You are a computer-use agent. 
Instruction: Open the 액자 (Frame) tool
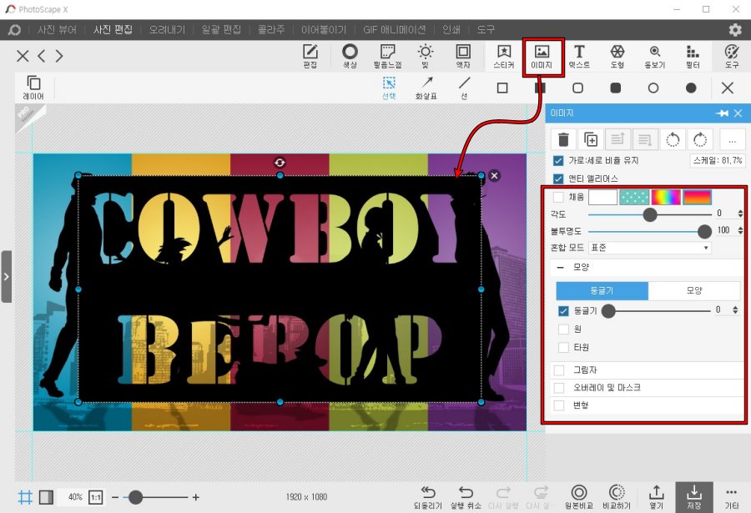463,56
